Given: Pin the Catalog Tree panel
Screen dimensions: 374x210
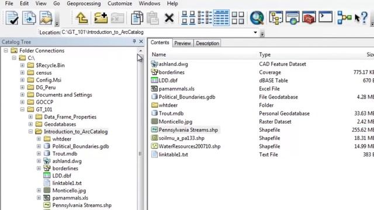Looking at the screenshot, I should coord(134,41).
